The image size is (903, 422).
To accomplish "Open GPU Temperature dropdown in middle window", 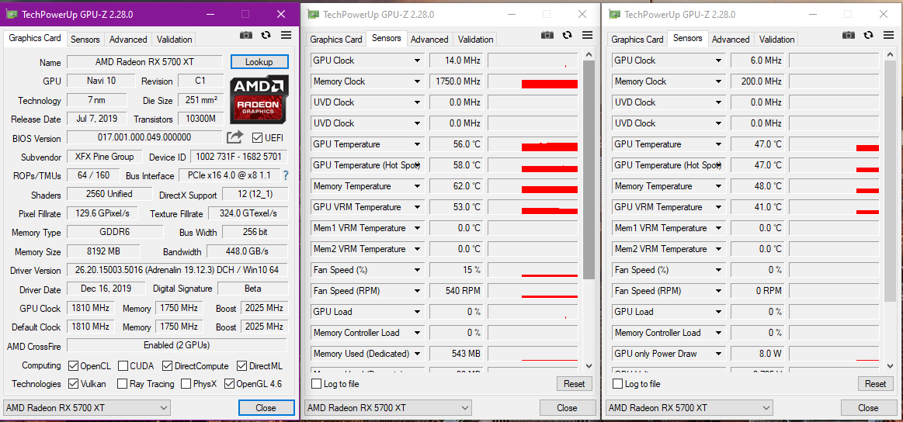I will click(417, 144).
